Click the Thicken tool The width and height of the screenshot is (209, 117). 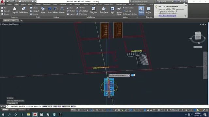(x=71, y=11)
